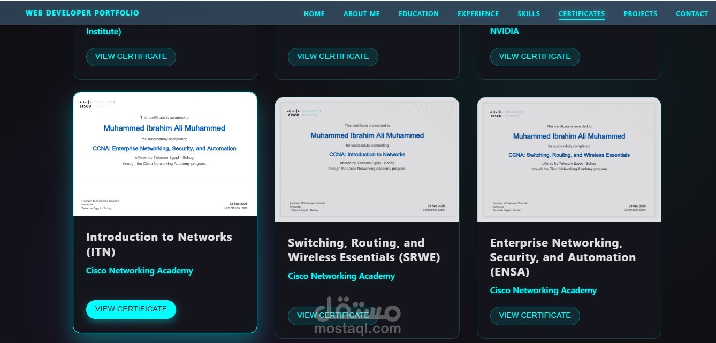Click the Web Developer Portfolio site title
Viewport: 716px width, 343px height.
click(x=82, y=13)
